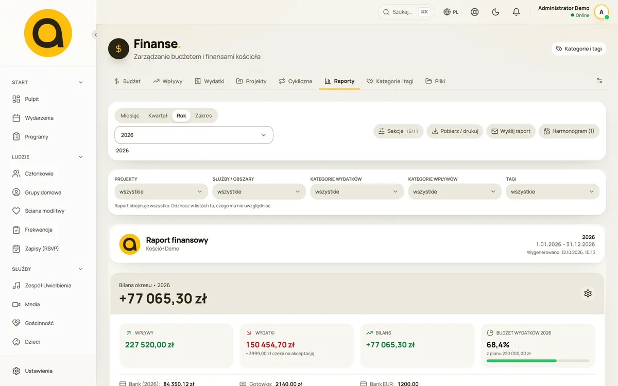
Task: Select the Raporty tab
Action: point(339,81)
